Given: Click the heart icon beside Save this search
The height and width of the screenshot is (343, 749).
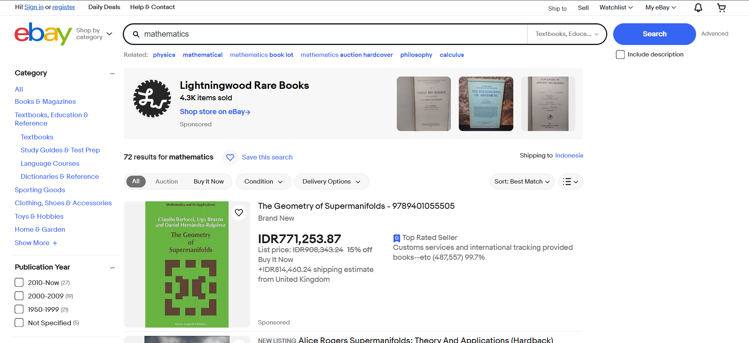Looking at the screenshot, I should coord(230,157).
